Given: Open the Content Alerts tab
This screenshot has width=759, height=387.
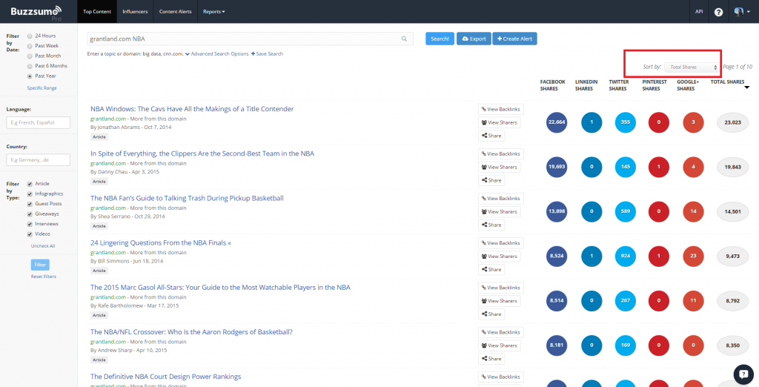Looking at the screenshot, I should coord(175,12).
